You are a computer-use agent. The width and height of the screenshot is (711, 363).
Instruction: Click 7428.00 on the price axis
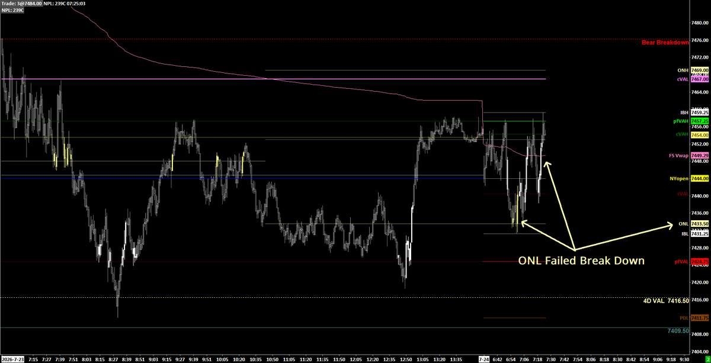point(700,248)
